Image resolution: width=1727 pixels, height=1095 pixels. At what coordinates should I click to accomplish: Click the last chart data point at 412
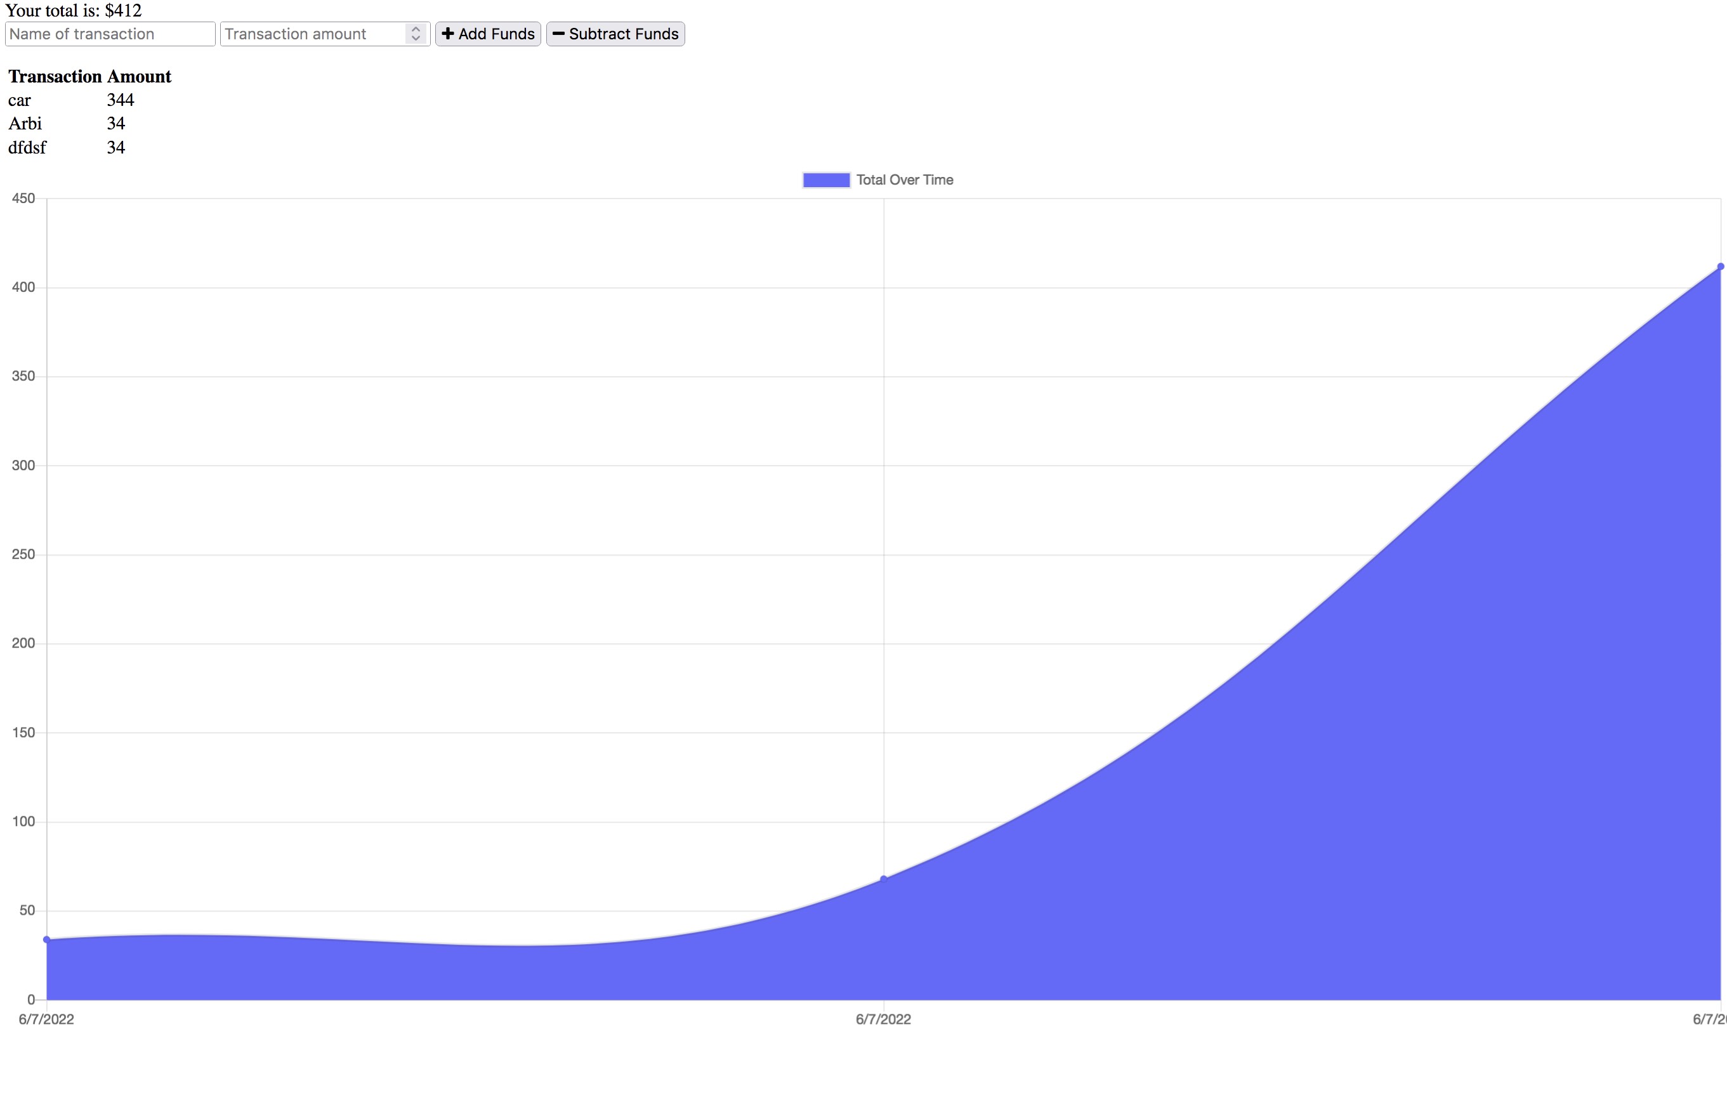pyautogui.click(x=1720, y=266)
